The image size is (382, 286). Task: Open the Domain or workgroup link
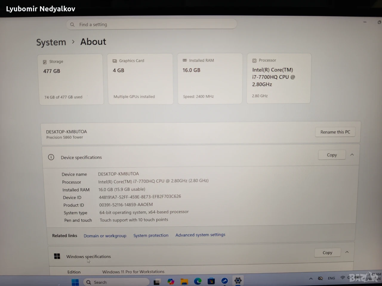[x=105, y=236]
